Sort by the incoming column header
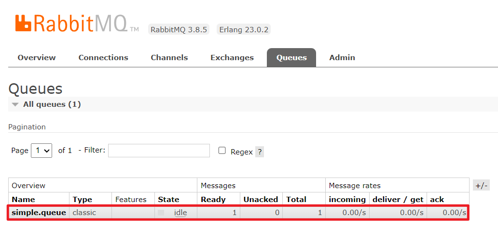Screen dimensions: 498x229 (x=347, y=200)
